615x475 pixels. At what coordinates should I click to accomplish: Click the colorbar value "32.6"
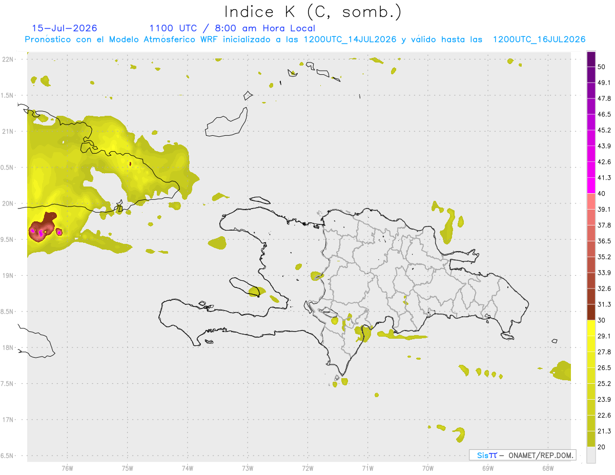pos(604,288)
